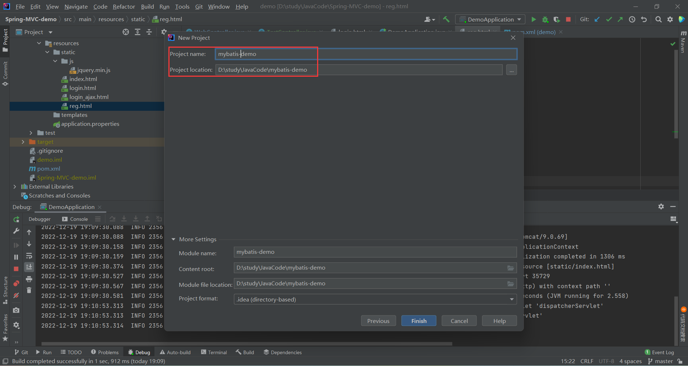The image size is (688, 366).
Task: Collapse the More Settings section
Action: [173, 239]
